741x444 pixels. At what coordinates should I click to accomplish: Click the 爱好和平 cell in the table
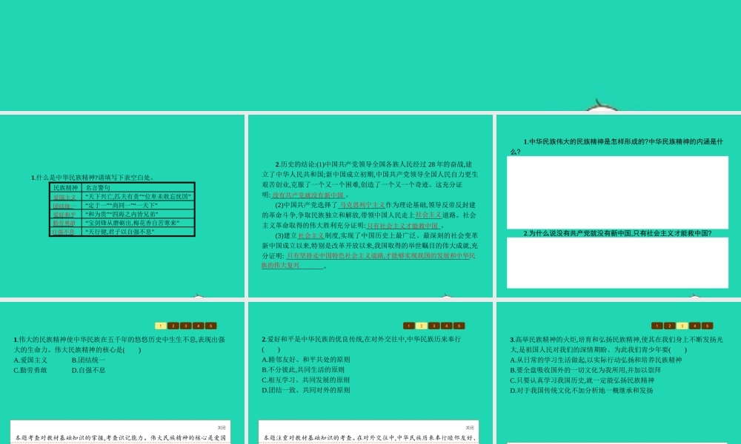point(65,214)
